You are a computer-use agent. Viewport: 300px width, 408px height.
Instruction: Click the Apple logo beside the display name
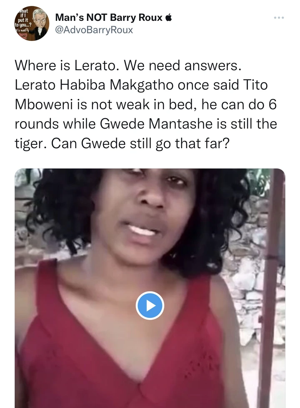click(x=168, y=18)
